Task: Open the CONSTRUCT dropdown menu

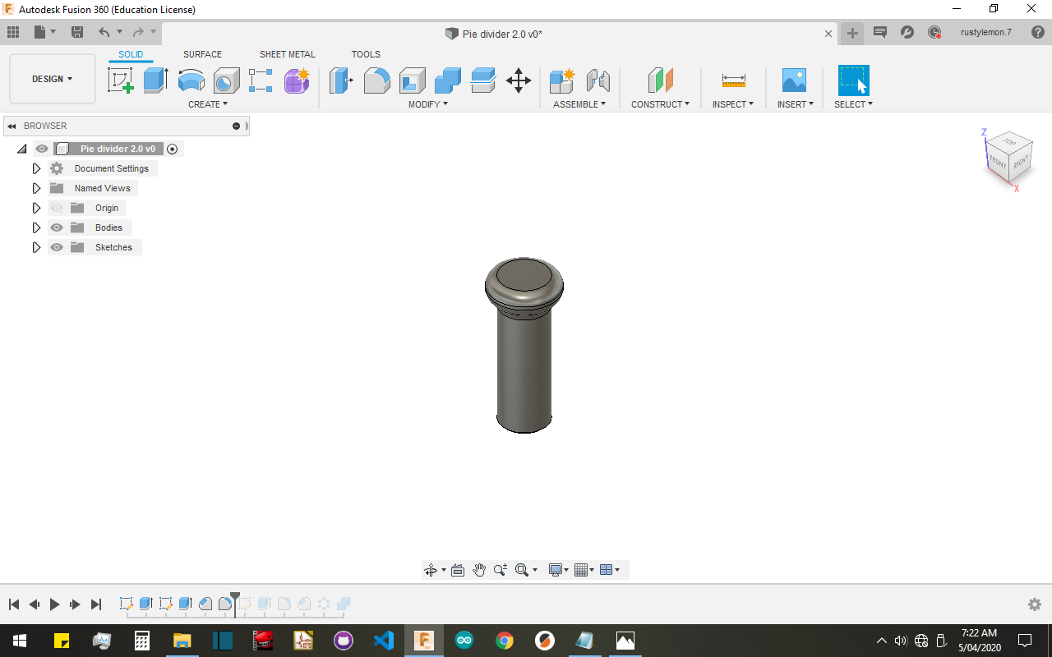Action: [x=661, y=104]
